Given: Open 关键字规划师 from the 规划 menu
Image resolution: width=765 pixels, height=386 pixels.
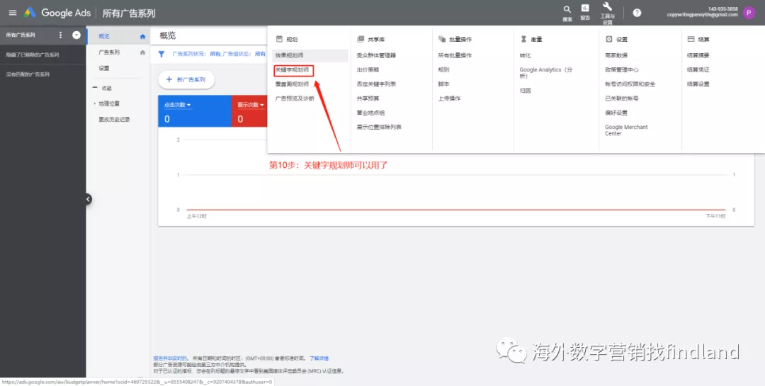Looking at the screenshot, I should coord(292,70).
